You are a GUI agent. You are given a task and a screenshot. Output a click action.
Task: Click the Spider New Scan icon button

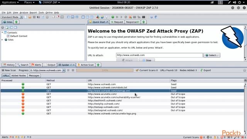(9, 70)
